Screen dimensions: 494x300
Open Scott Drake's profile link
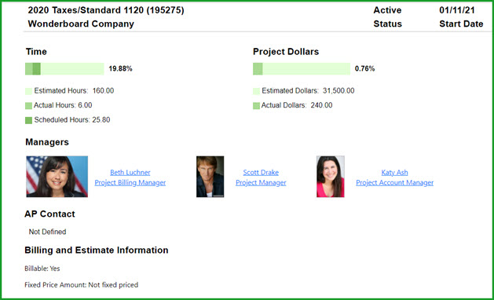(261, 172)
